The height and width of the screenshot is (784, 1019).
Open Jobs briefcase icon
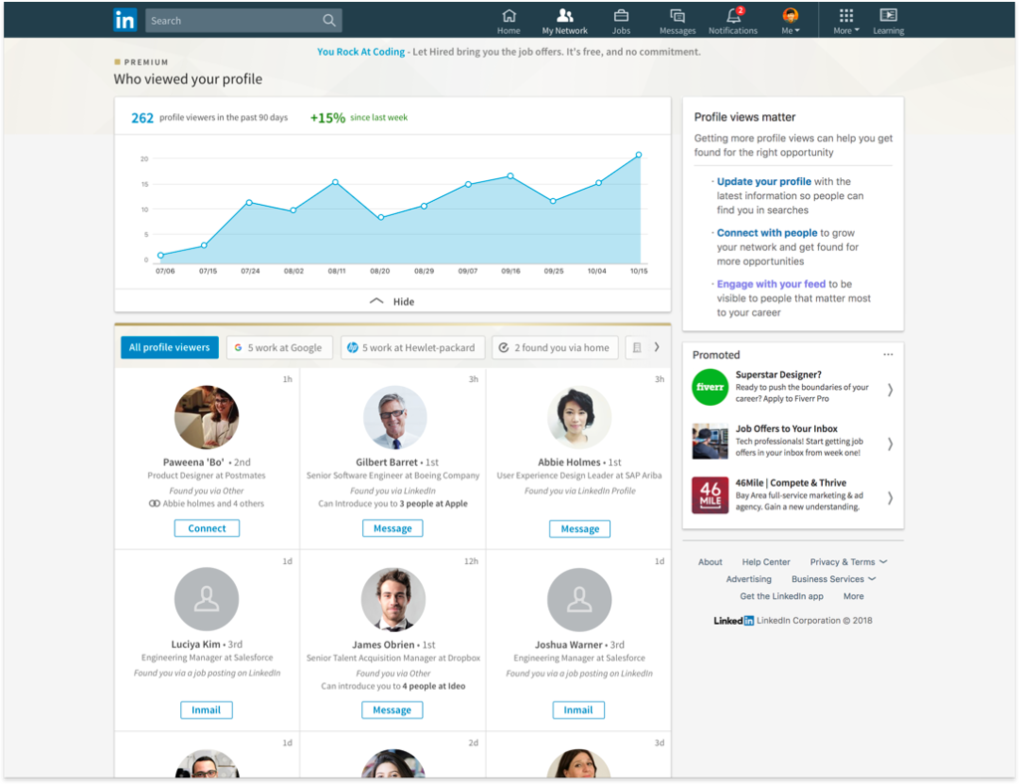pyautogui.click(x=621, y=15)
